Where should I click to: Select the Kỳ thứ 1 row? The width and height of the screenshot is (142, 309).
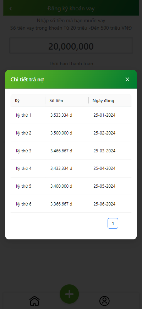pos(71,115)
